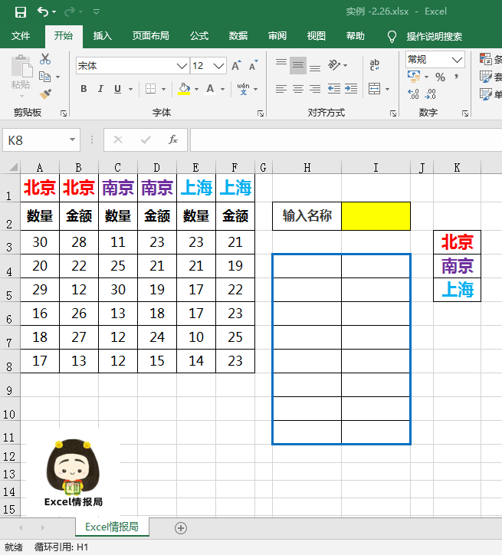Select the yellow input cell beside 输入名称
502x555 pixels.
376,216
